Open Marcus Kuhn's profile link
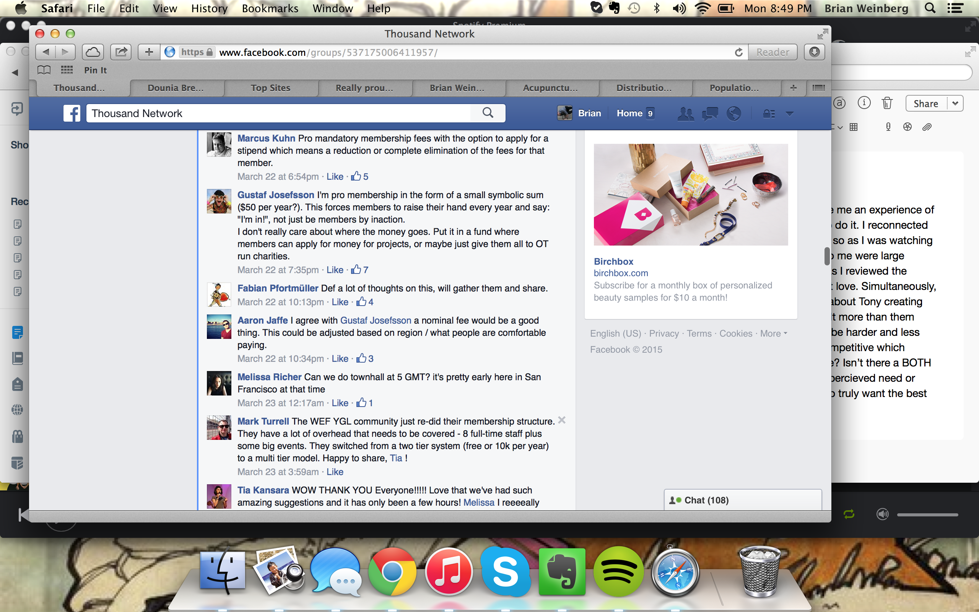Screen dimensions: 979x612 coord(266,138)
